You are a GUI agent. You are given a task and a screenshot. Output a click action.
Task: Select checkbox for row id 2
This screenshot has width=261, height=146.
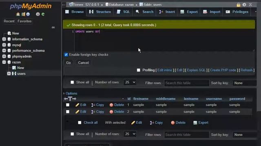click(68, 112)
